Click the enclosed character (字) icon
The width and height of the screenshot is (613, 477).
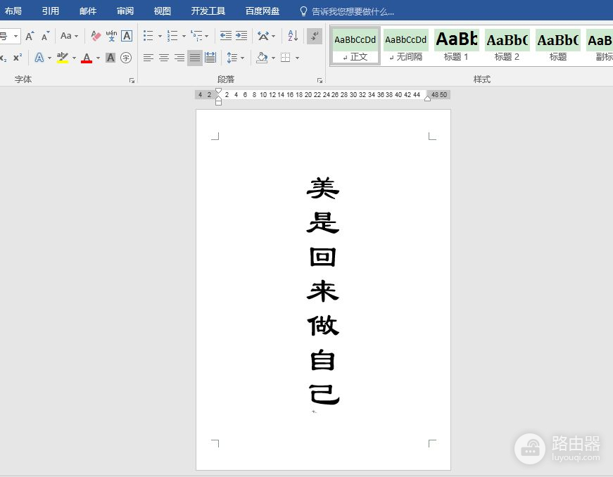tap(126, 58)
